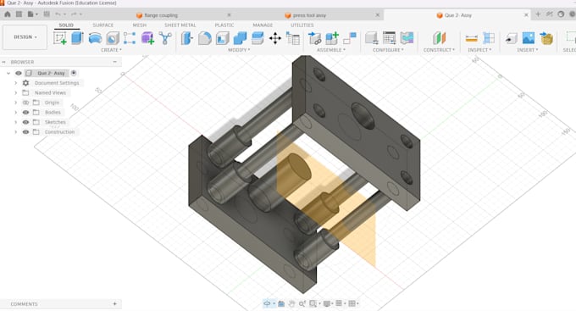Viewport: 576px width, 311px height.
Task: Expand the Named Views node
Action: pos(16,92)
